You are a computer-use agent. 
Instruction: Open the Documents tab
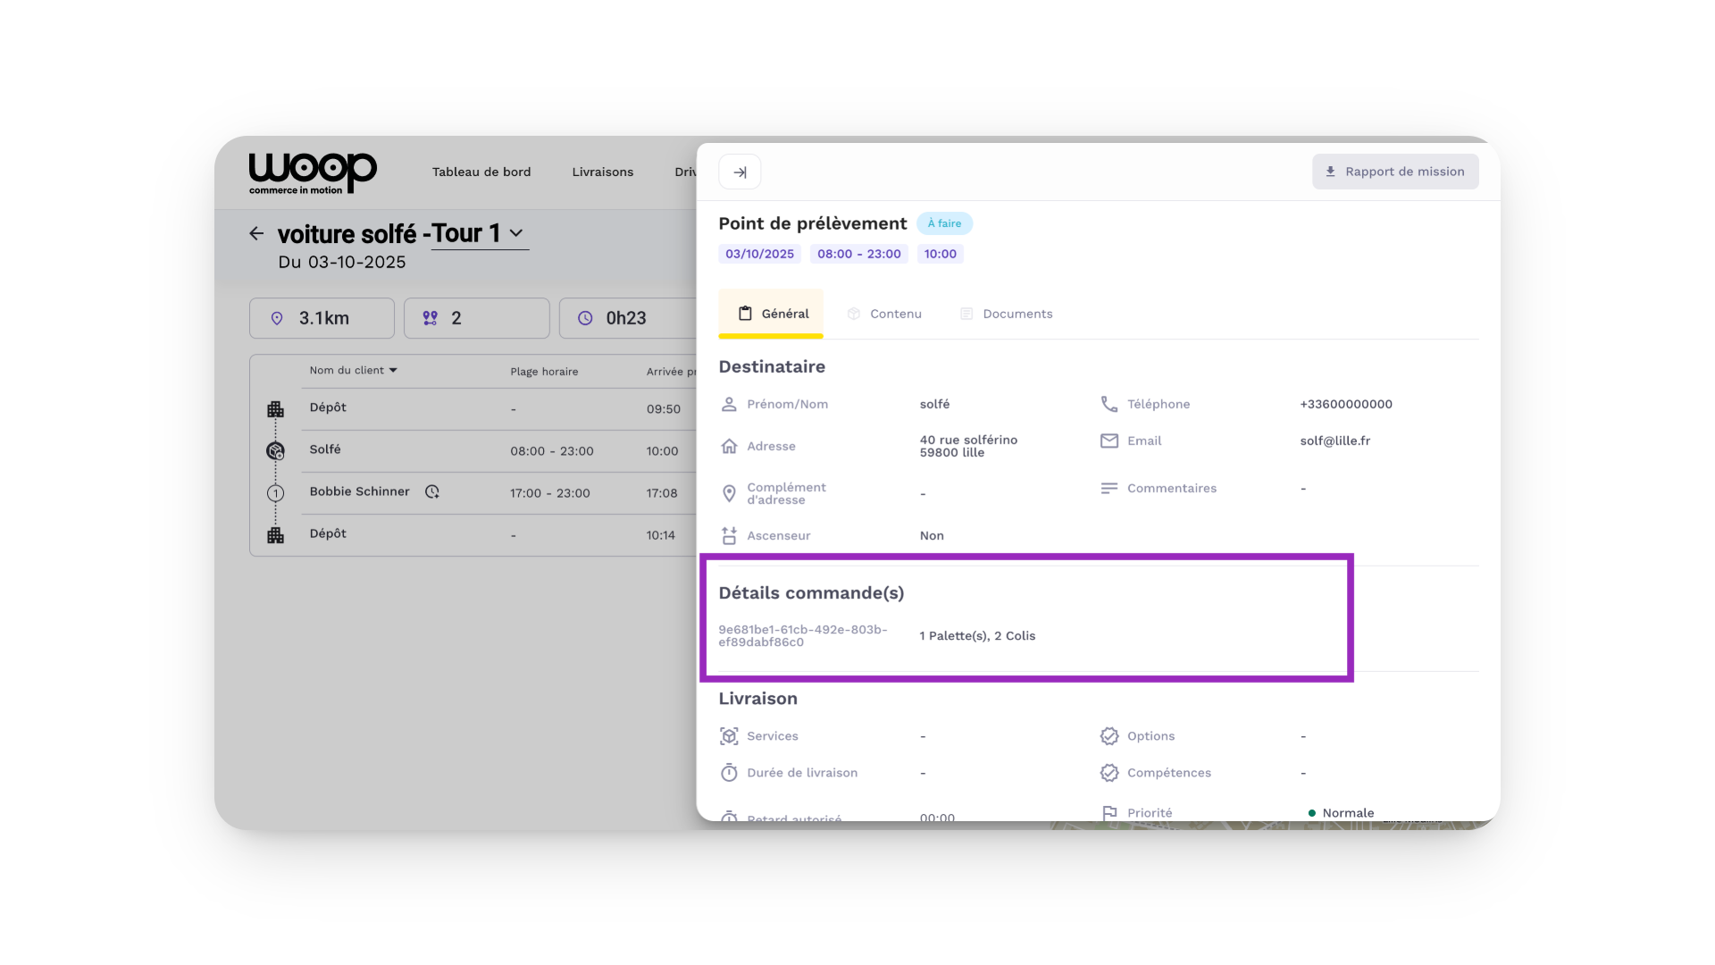[x=1007, y=315]
